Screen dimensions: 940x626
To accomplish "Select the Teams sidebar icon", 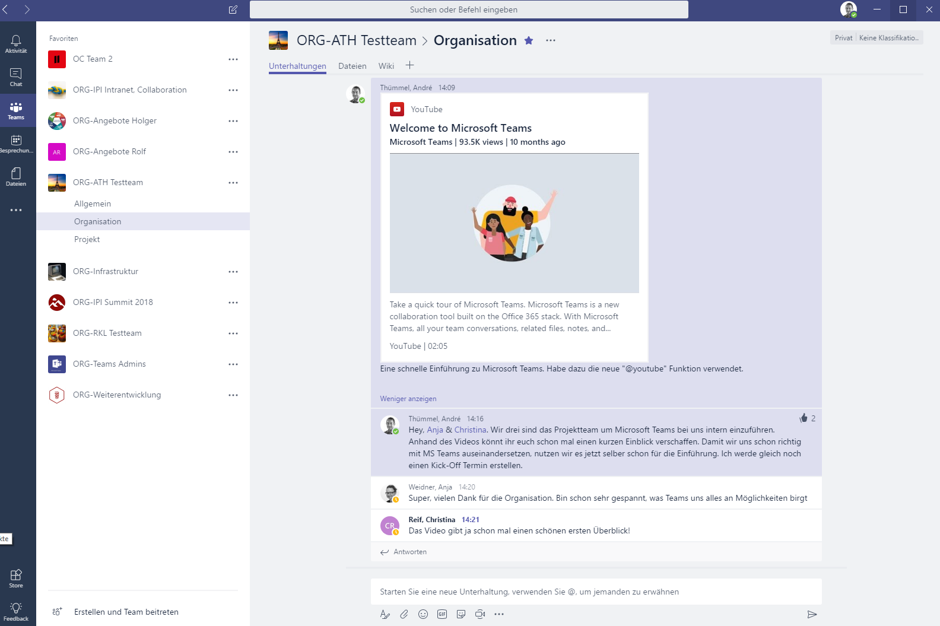I will click(x=16, y=110).
